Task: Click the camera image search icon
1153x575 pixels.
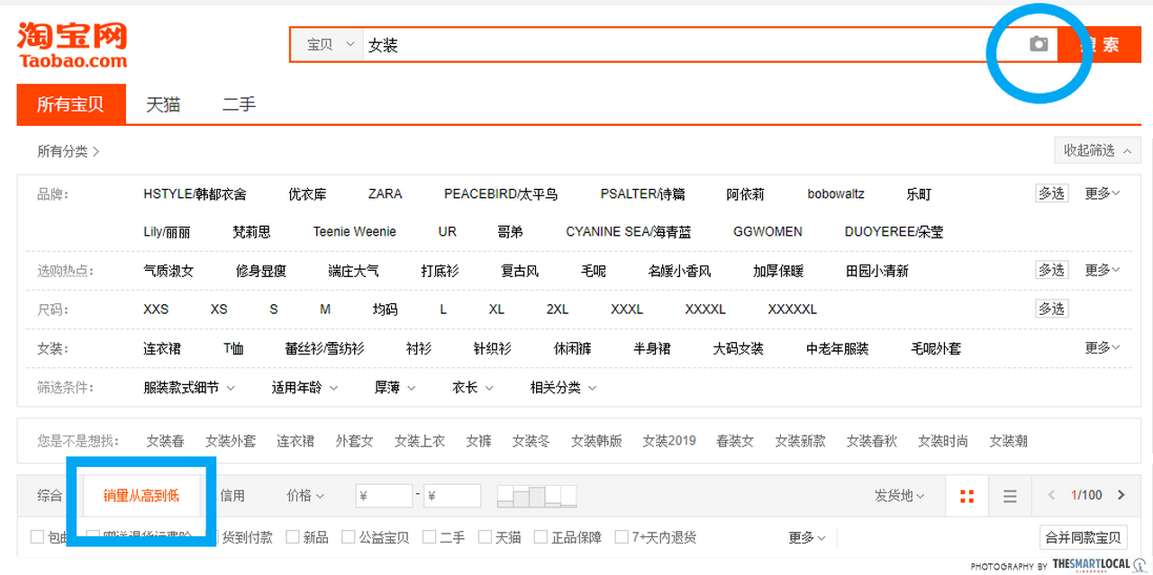Action: tap(1039, 44)
